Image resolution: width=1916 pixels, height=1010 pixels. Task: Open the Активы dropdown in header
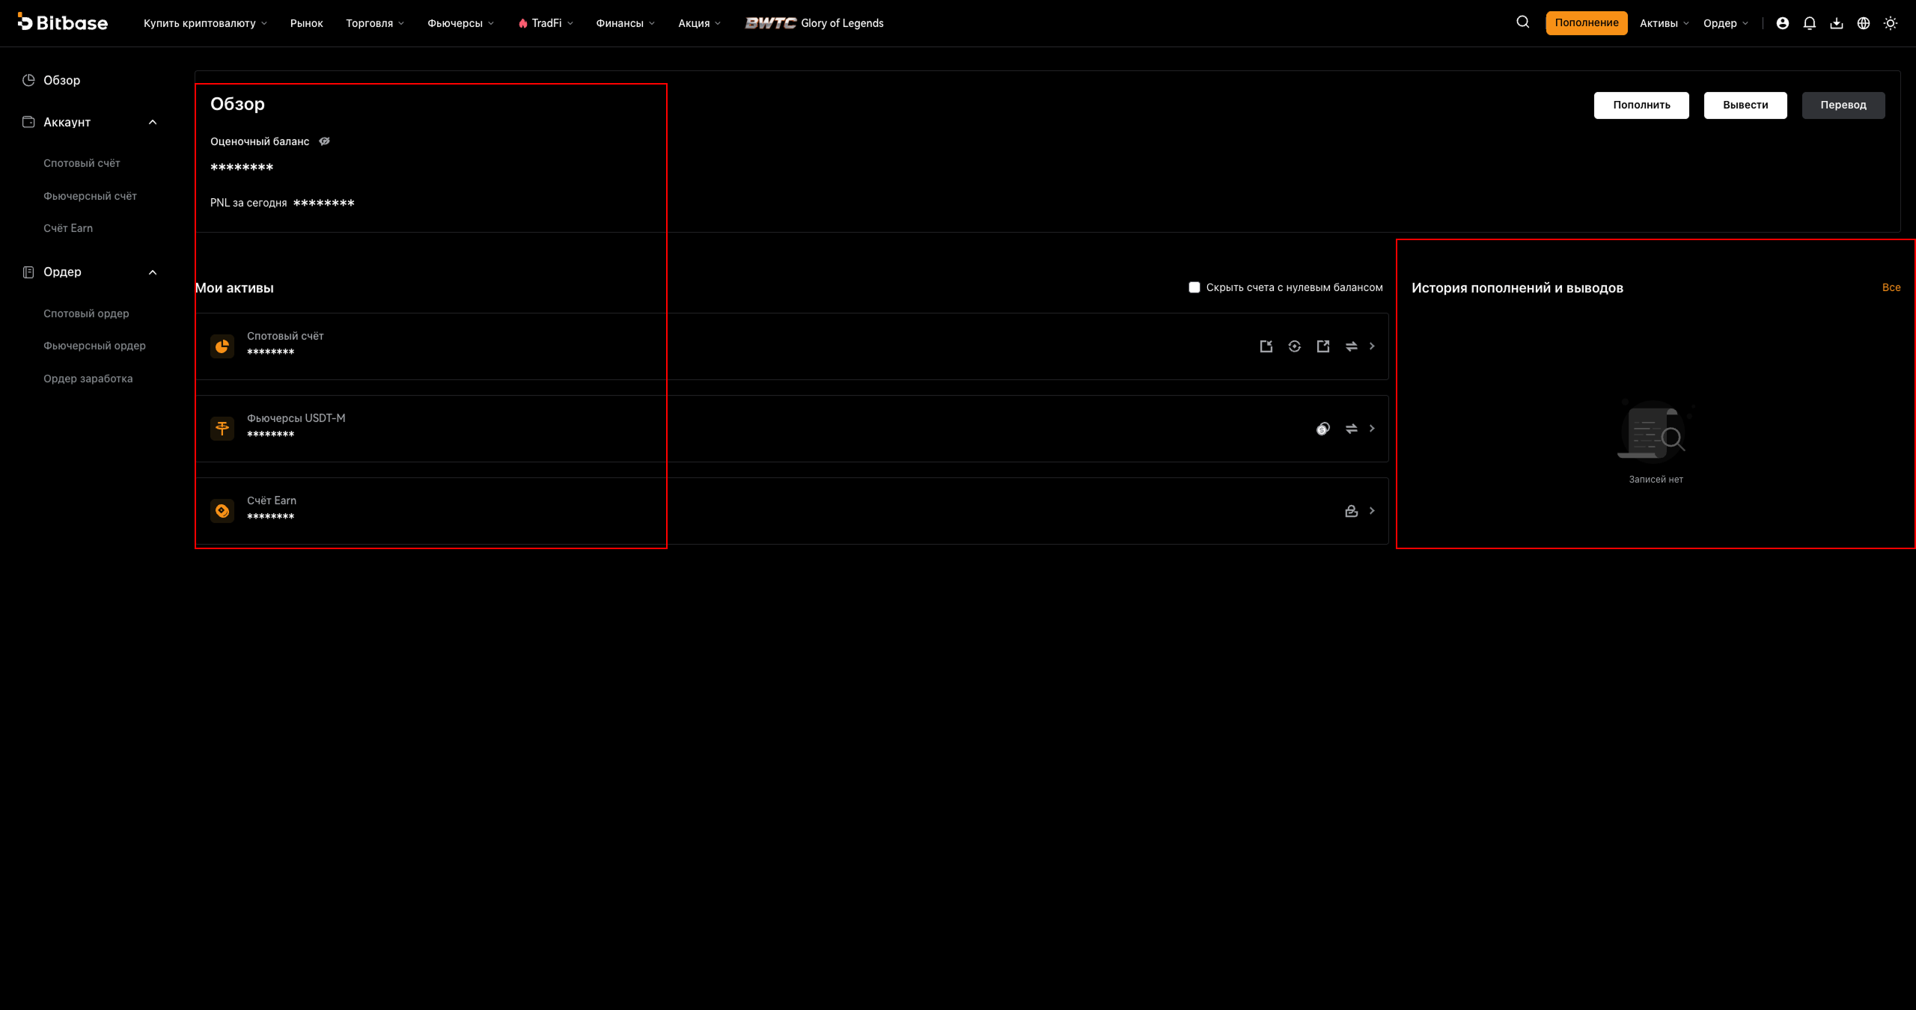1665,23
